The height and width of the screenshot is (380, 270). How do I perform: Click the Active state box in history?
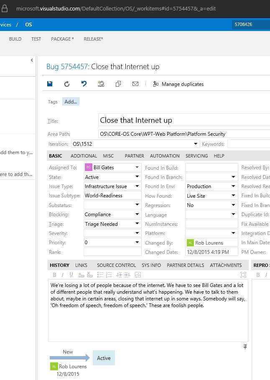point(104,358)
